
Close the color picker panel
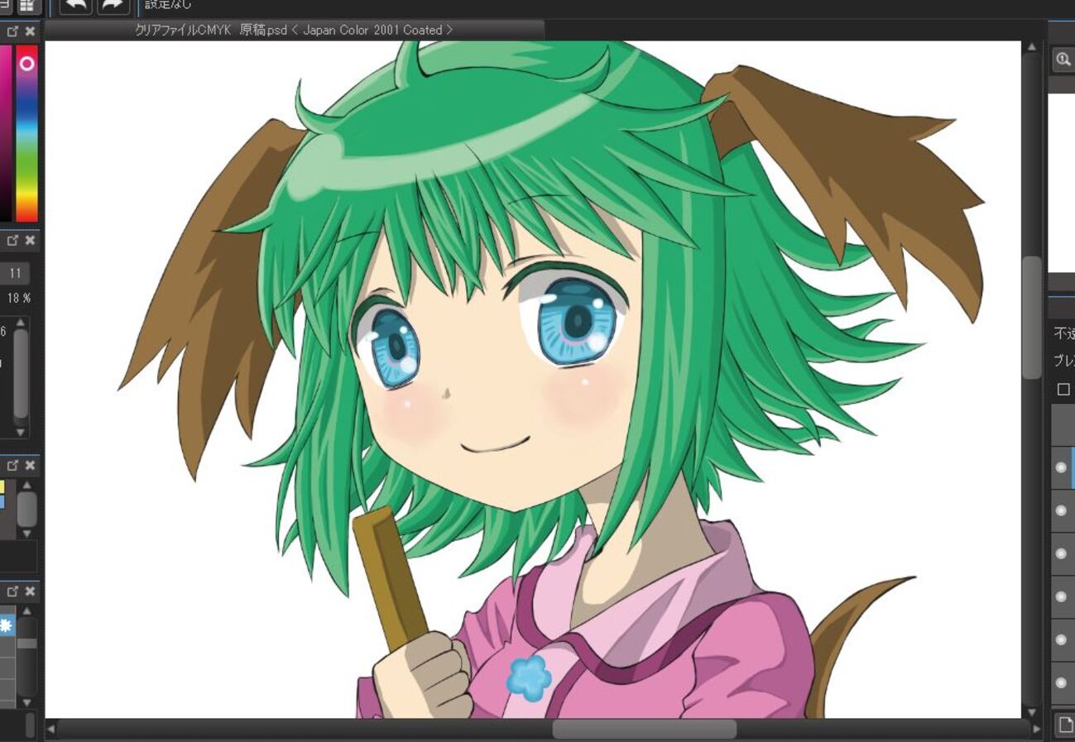tap(30, 31)
